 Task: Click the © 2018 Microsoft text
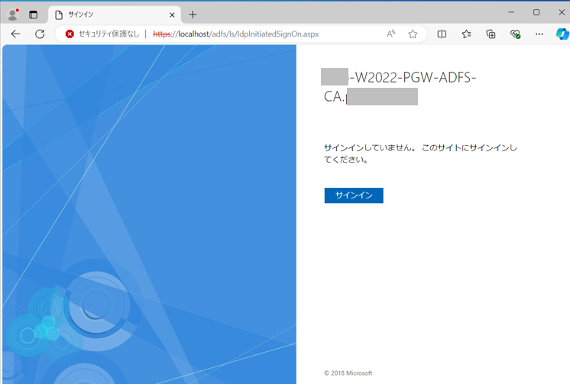348,373
